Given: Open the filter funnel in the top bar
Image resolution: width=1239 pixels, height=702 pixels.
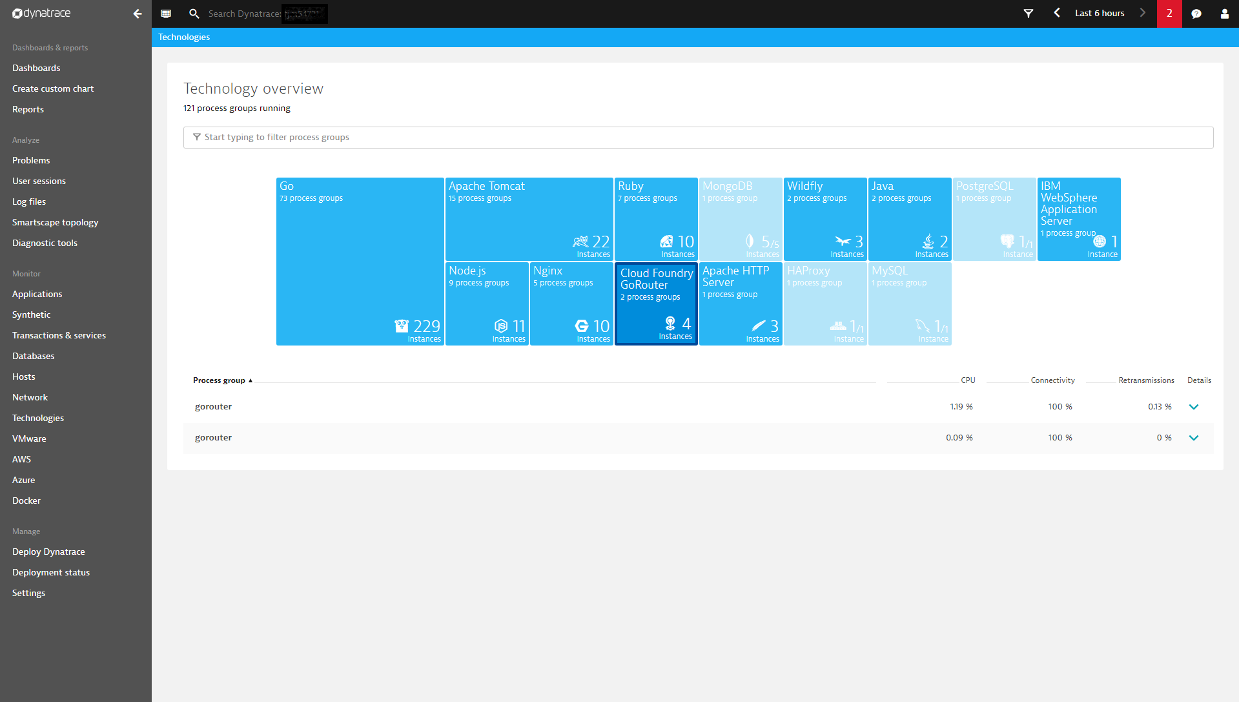Looking at the screenshot, I should (1029, 14).
